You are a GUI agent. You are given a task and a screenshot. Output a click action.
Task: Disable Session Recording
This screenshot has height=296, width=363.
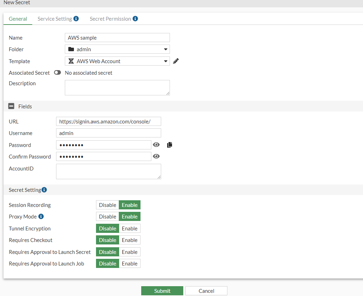point(107,205)
